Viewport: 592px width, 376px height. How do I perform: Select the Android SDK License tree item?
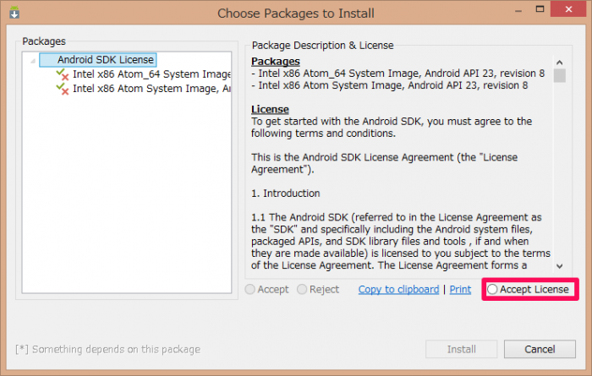tap(98, 60)
